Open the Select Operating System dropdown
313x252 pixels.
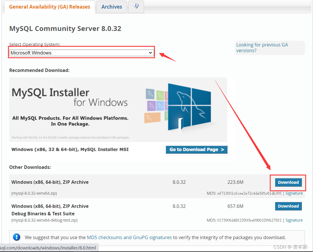(81, 53)
